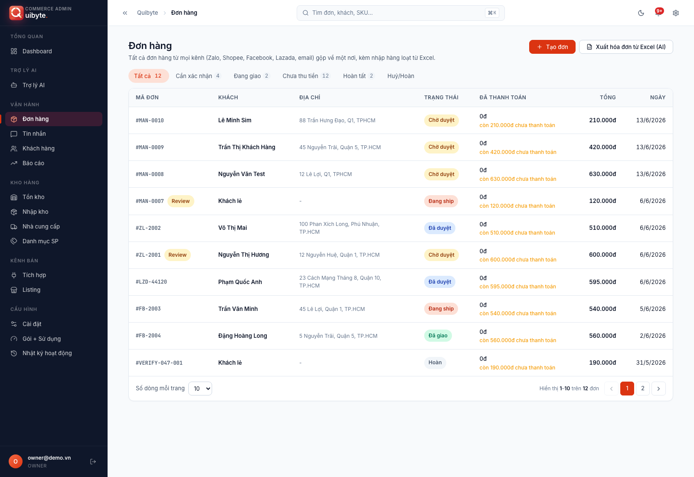Open notifications bell with 9+ badge
Image resolution: width=694 pixels, height=477 pixels.
pos(658,13)
